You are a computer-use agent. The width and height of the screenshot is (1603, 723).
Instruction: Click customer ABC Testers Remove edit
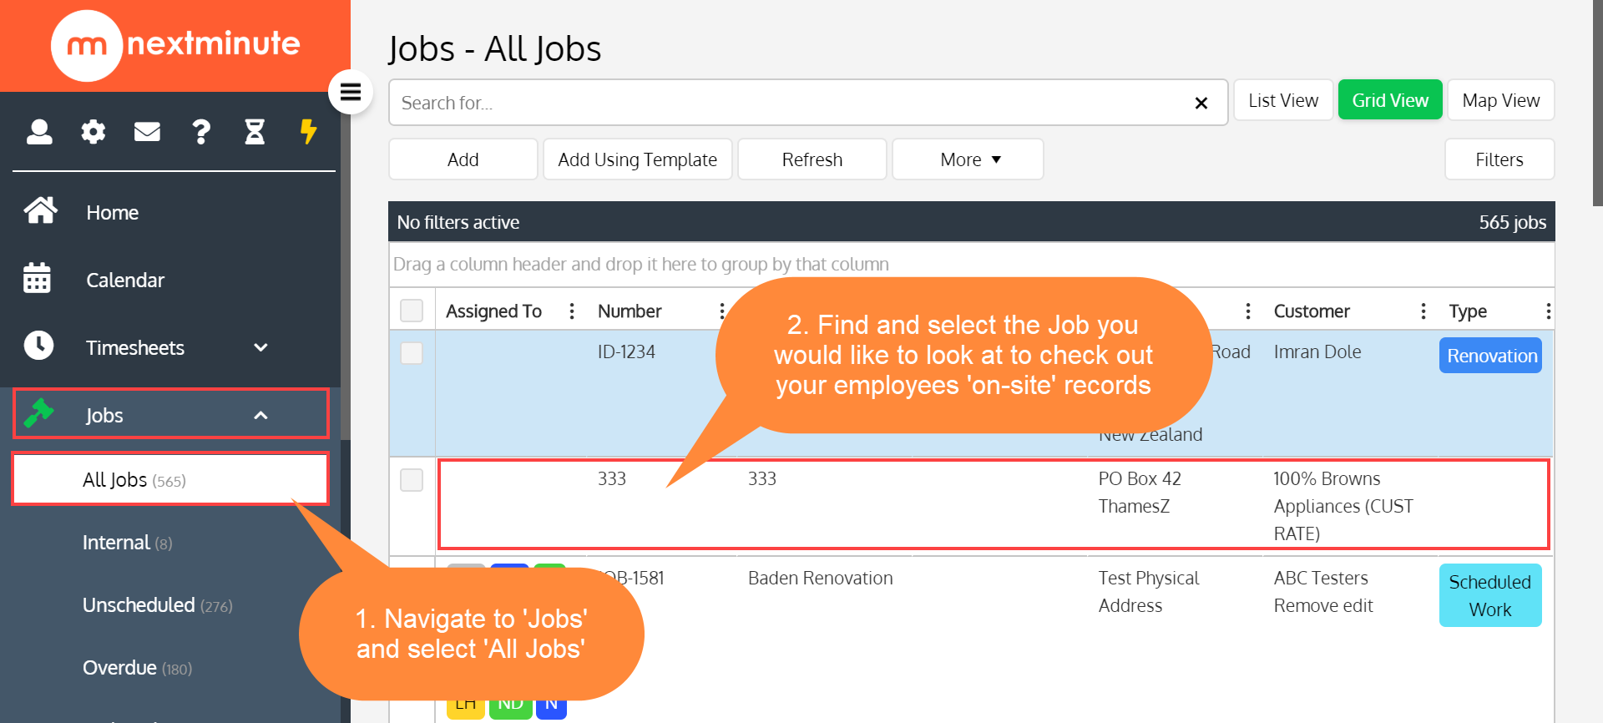point(1323,592)
